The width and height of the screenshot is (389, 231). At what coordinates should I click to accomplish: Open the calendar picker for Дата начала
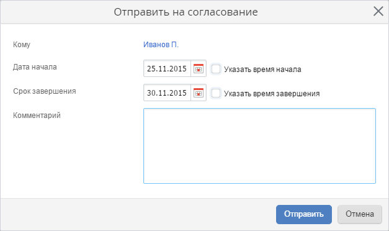199,68
